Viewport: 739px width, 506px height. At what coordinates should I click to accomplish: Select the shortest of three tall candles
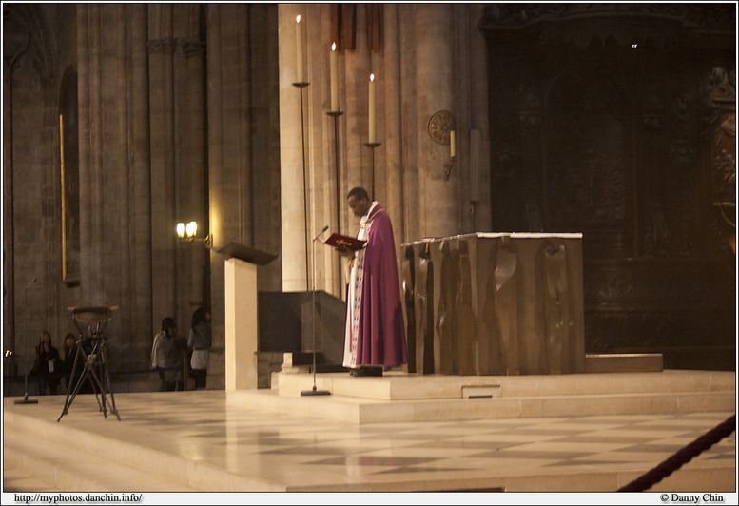371,107
